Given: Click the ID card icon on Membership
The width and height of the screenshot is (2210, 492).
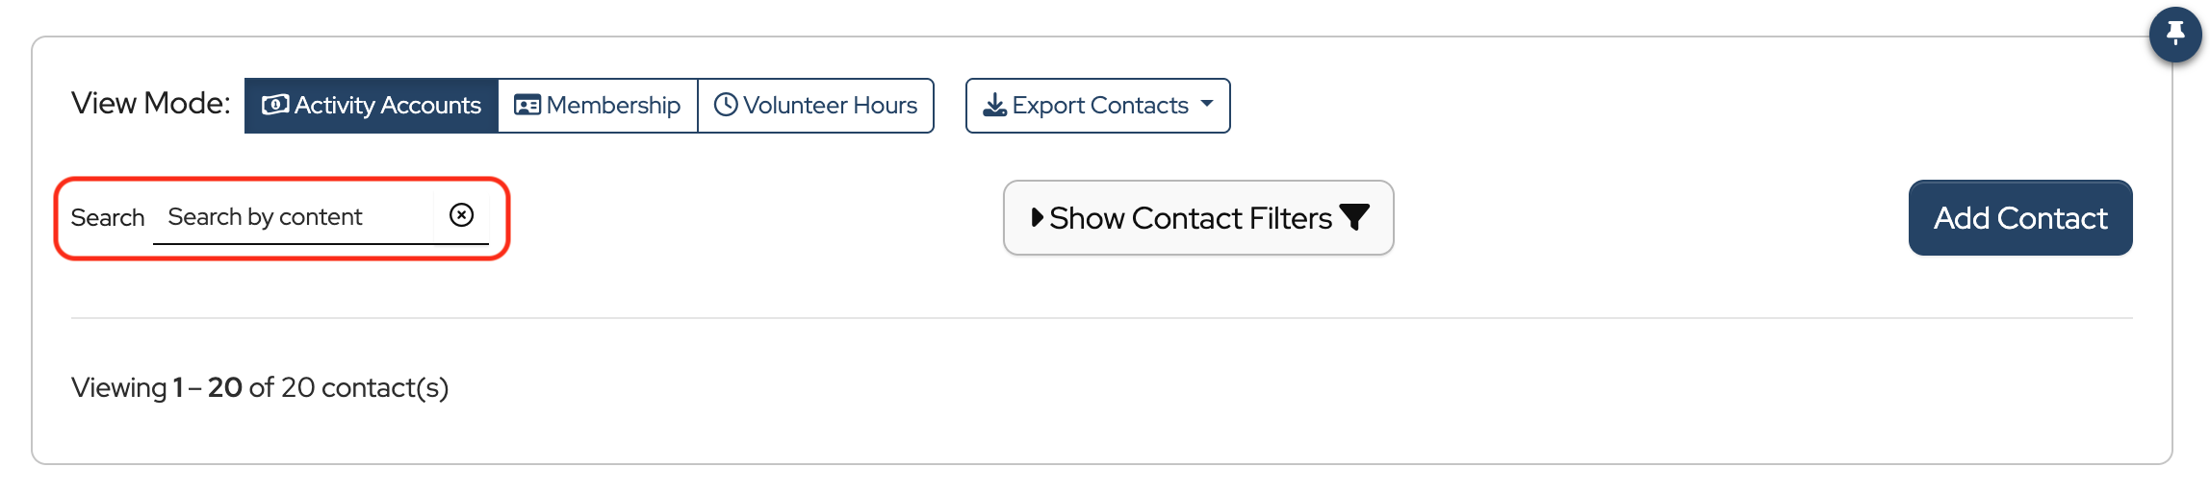Looking at the screenshot, I should click(527, 105).
